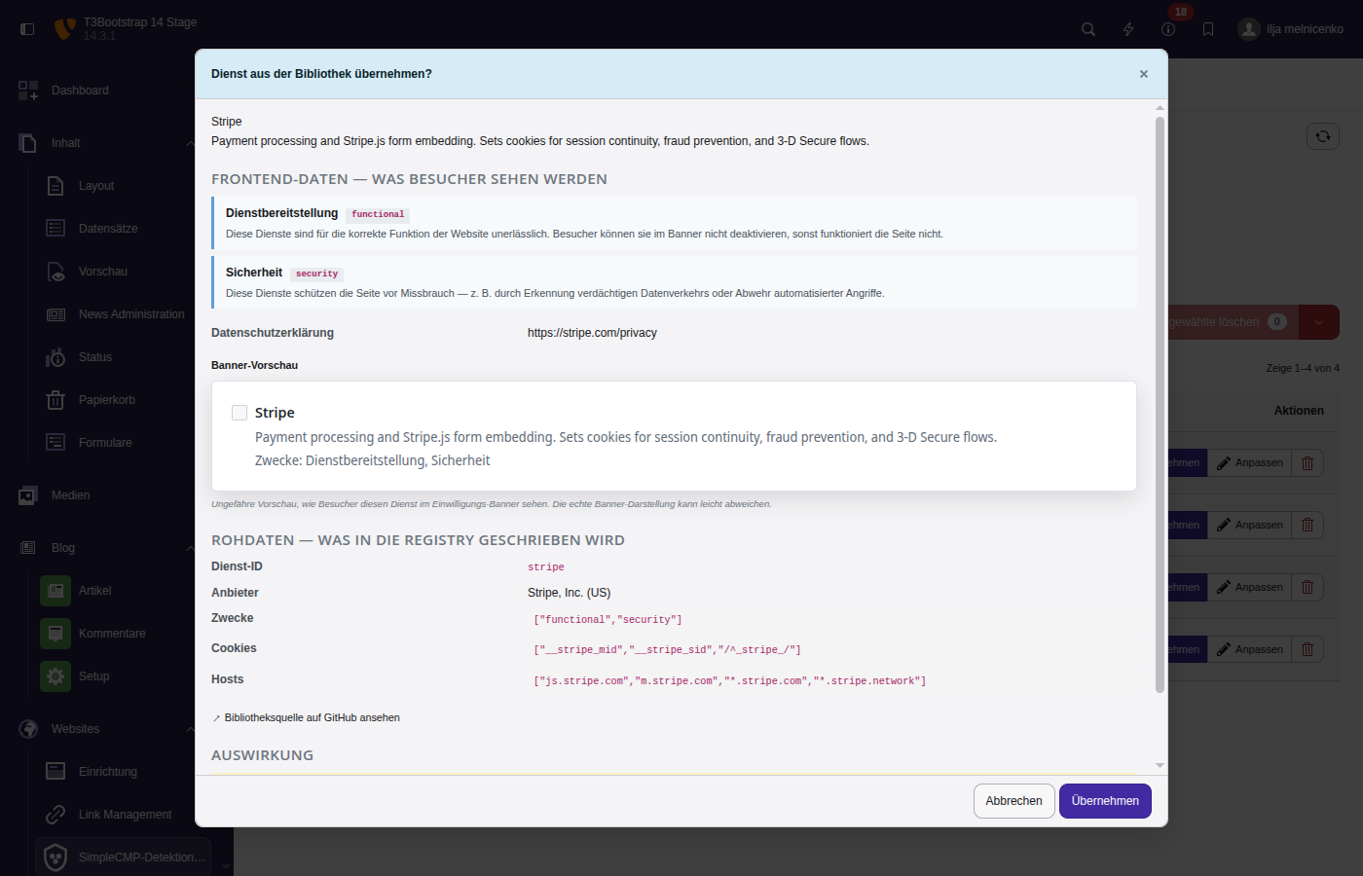The height and width of the screenshot is (876, 1363).
Task: Click the Abbrechen button
Action: (x=1013, y=801)
